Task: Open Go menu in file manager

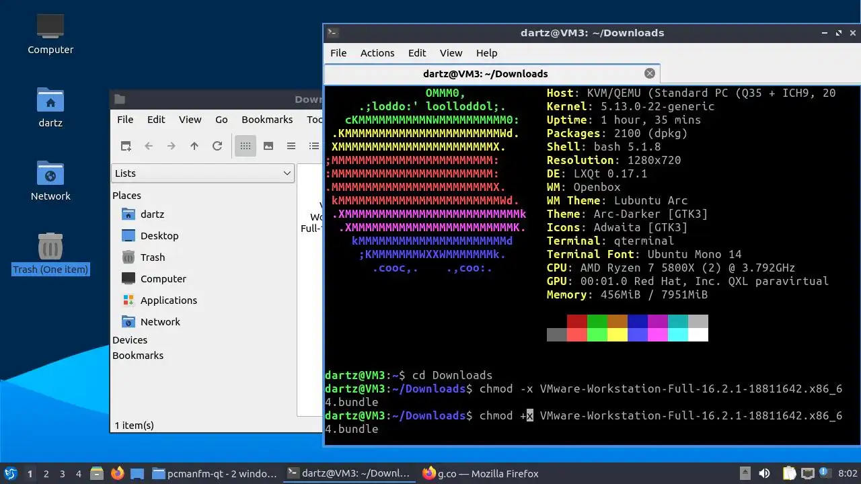Action: pyautogui.click(x=221, y=120)
